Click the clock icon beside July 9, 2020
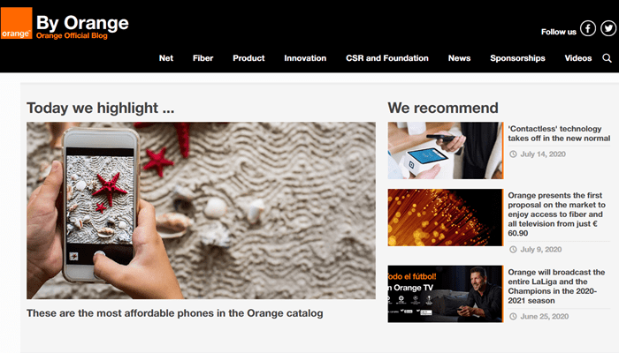 point(513,250)
